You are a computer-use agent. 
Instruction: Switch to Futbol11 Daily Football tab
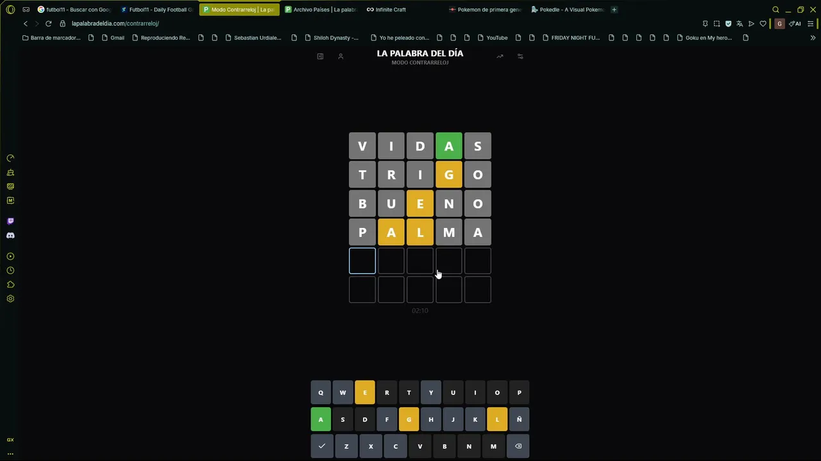point(157,10)
